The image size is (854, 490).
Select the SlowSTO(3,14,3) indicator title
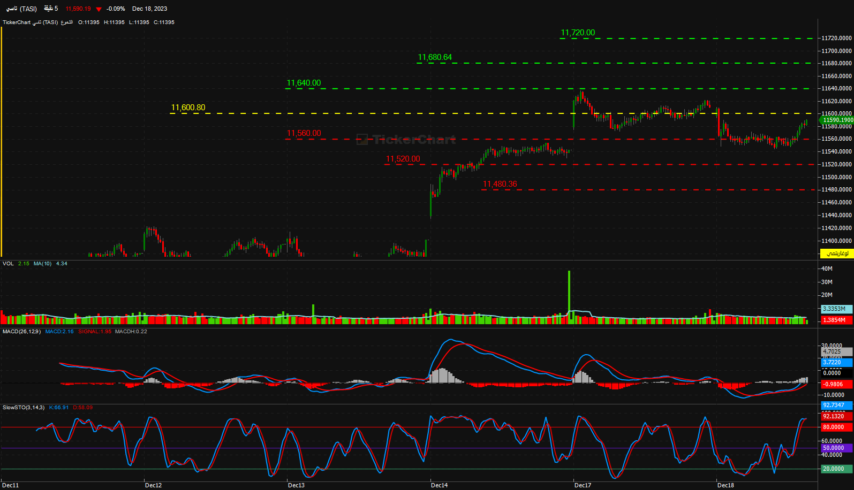[24, 408]
